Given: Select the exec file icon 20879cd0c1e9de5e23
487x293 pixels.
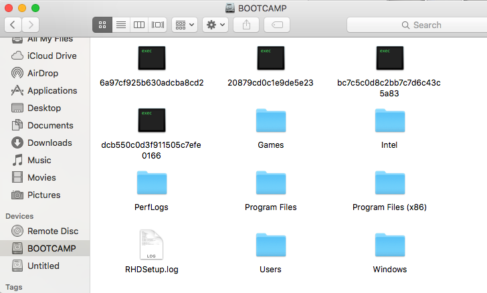Looking at the screenshot, I should point(271,58).
